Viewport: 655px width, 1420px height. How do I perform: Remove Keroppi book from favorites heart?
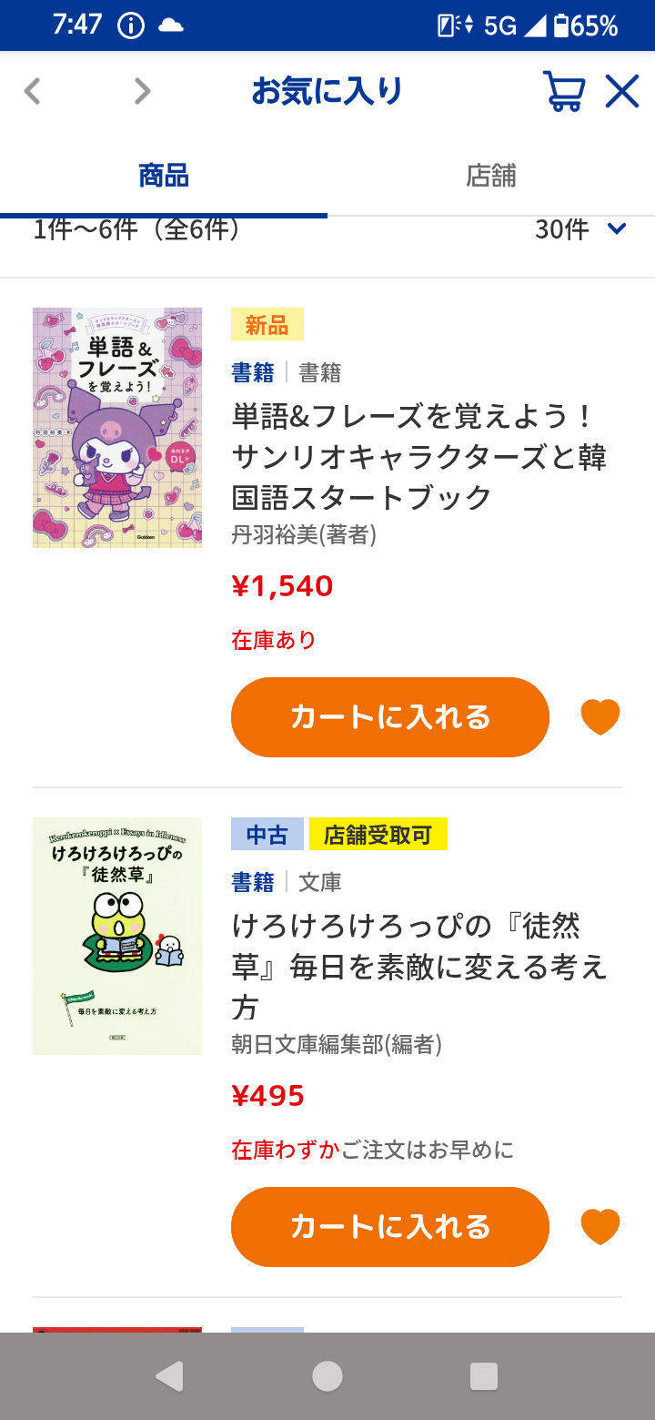600,1227
